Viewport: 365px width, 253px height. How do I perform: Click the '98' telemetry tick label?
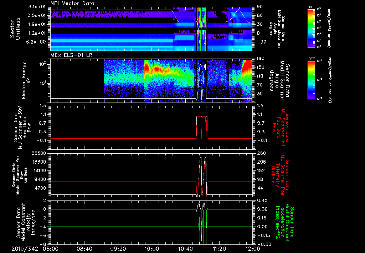click(x=259, y=179)
